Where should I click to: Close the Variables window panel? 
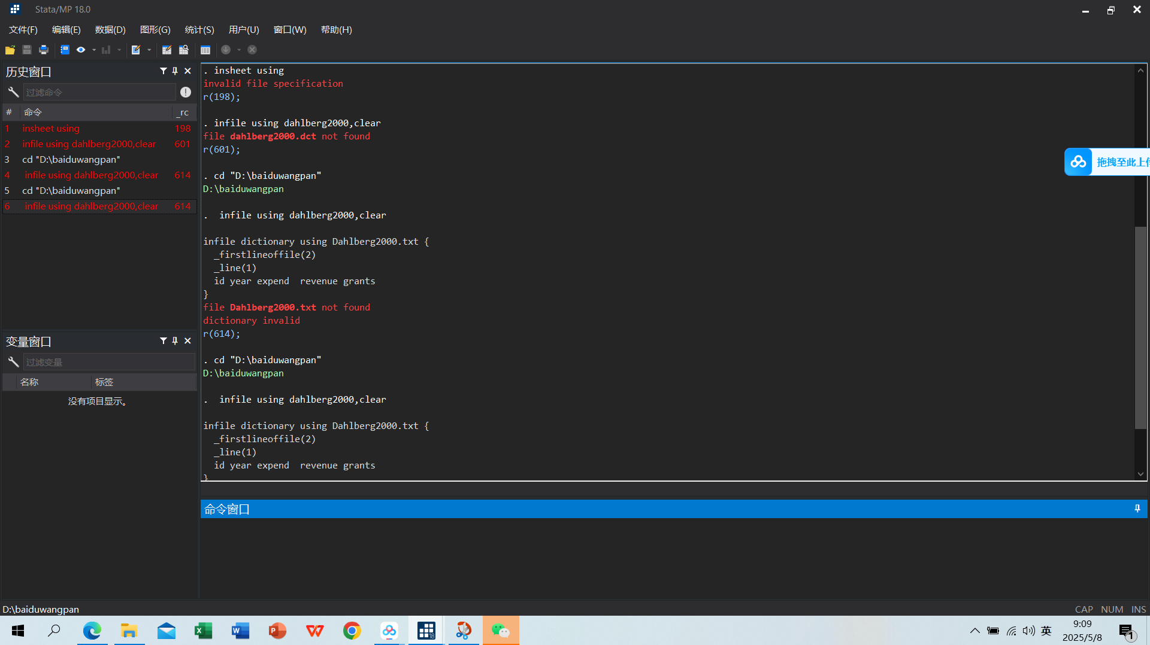pyautogui.click(x=187, y=341)
